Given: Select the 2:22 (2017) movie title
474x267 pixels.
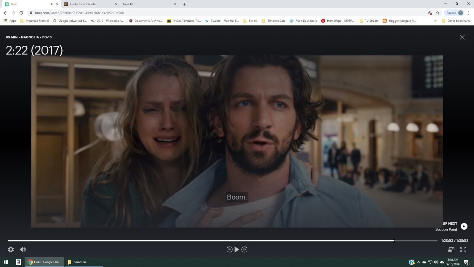Looking at the screenshot, I should point(34,50).
